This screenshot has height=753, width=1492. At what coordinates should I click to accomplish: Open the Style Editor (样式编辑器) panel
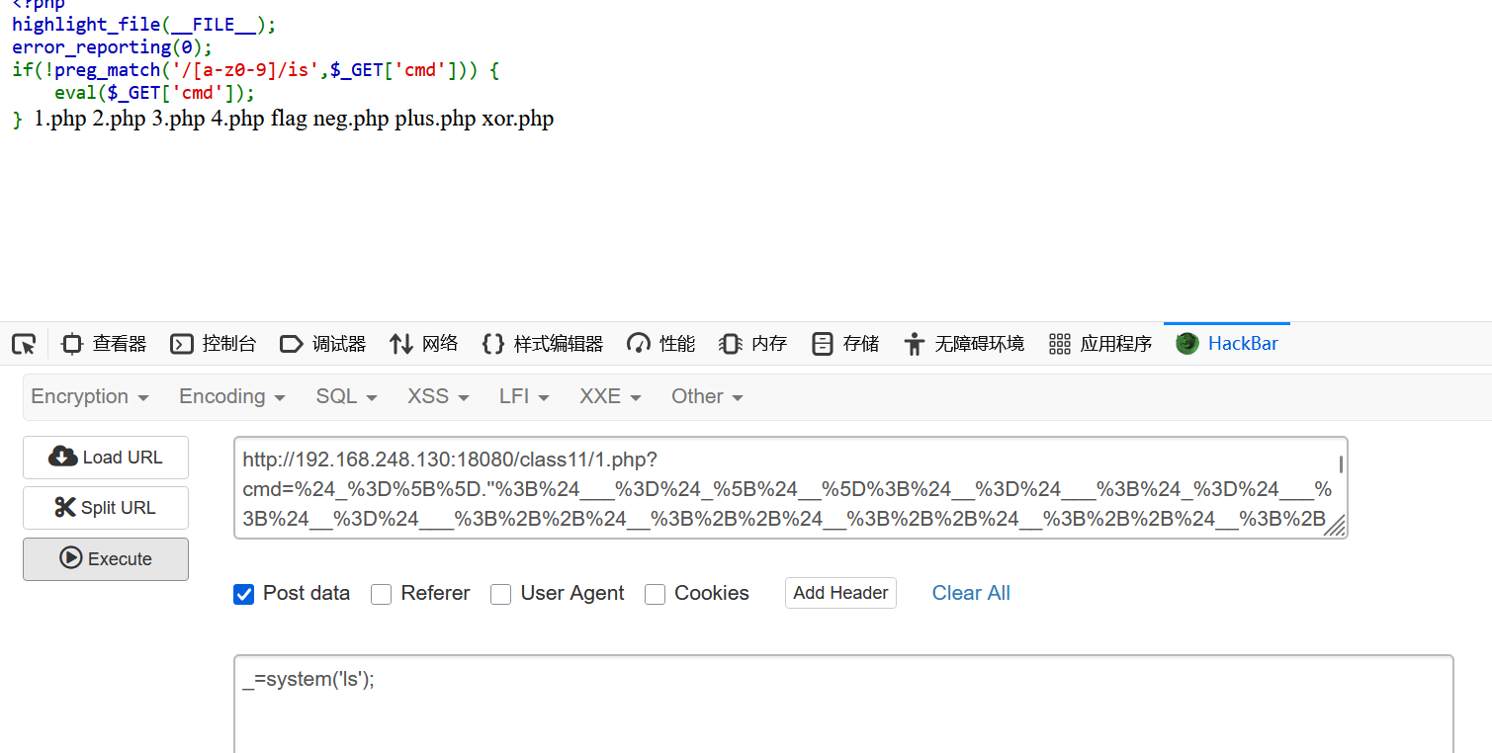pos(542,344)
